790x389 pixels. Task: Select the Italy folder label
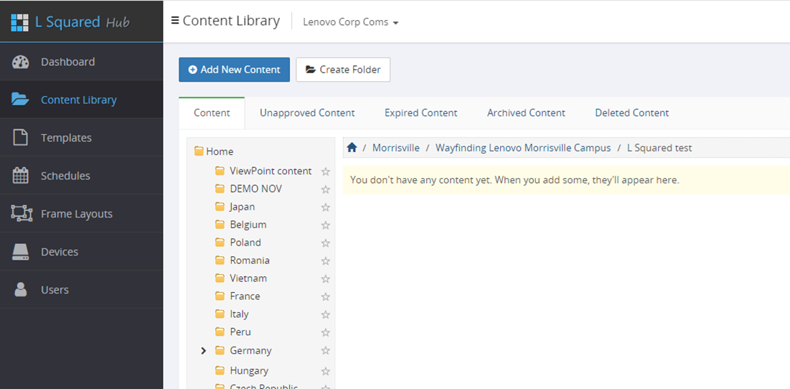coord(240,314)
